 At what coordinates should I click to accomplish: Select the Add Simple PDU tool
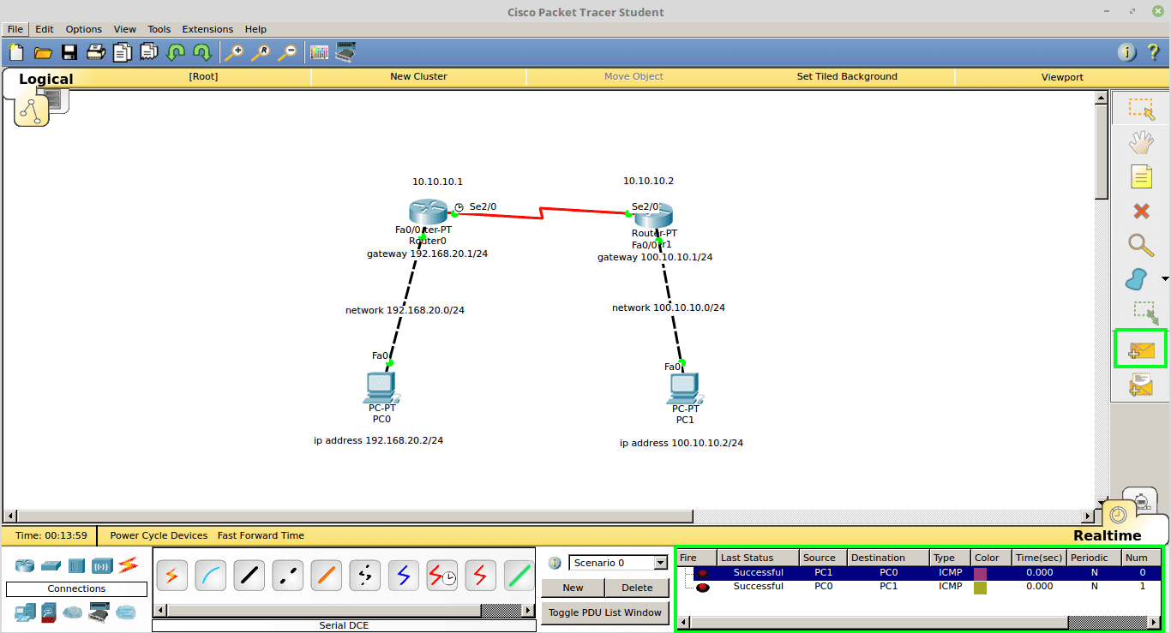coord(1140,349)
